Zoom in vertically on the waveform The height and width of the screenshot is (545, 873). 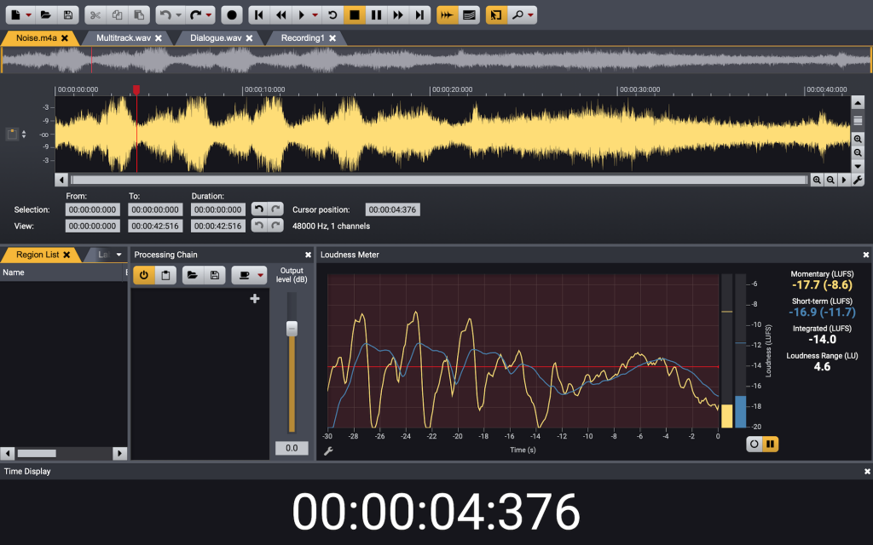tap(858, 139)
